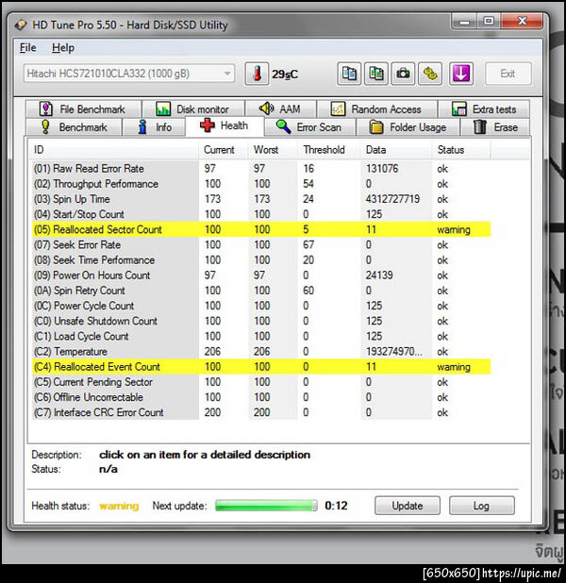The height and width of the screenshot is (583, 566).
Task: Select the (C6) Offline Uncorrectable row
Action: tap(261, 397)
